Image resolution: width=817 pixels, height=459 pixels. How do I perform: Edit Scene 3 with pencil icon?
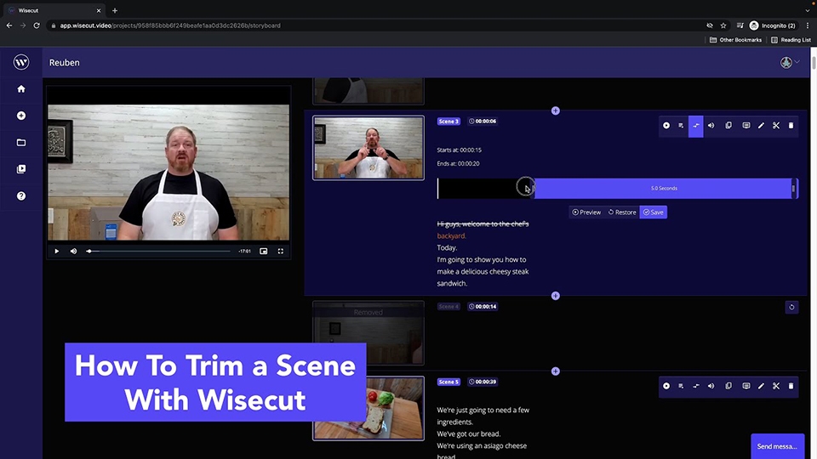[761, 126]
